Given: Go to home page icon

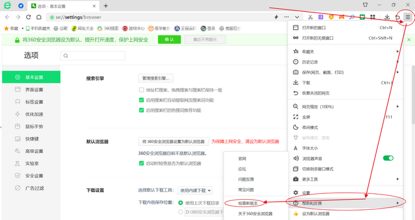Looking at the screenshot, I should pyautogui.click(x=39, y=17).
